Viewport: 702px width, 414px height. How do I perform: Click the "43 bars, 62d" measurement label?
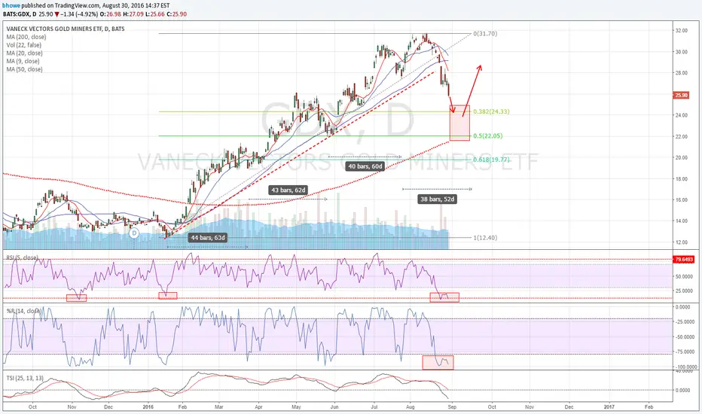click(x=288, y=190)
